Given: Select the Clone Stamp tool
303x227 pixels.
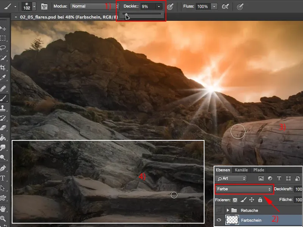Looking at the screenshot, I should (x=3, y=107).
